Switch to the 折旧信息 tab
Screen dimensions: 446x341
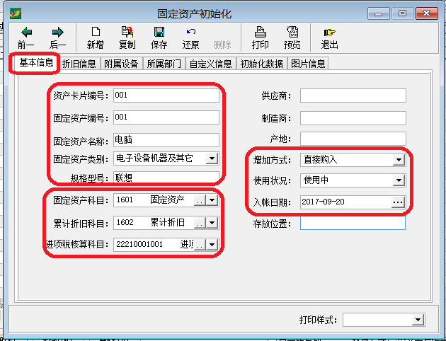tap(79, 64)
